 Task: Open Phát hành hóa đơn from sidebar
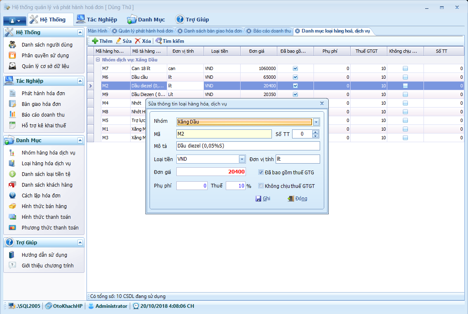pyautogui.click(x=43, y=94)
